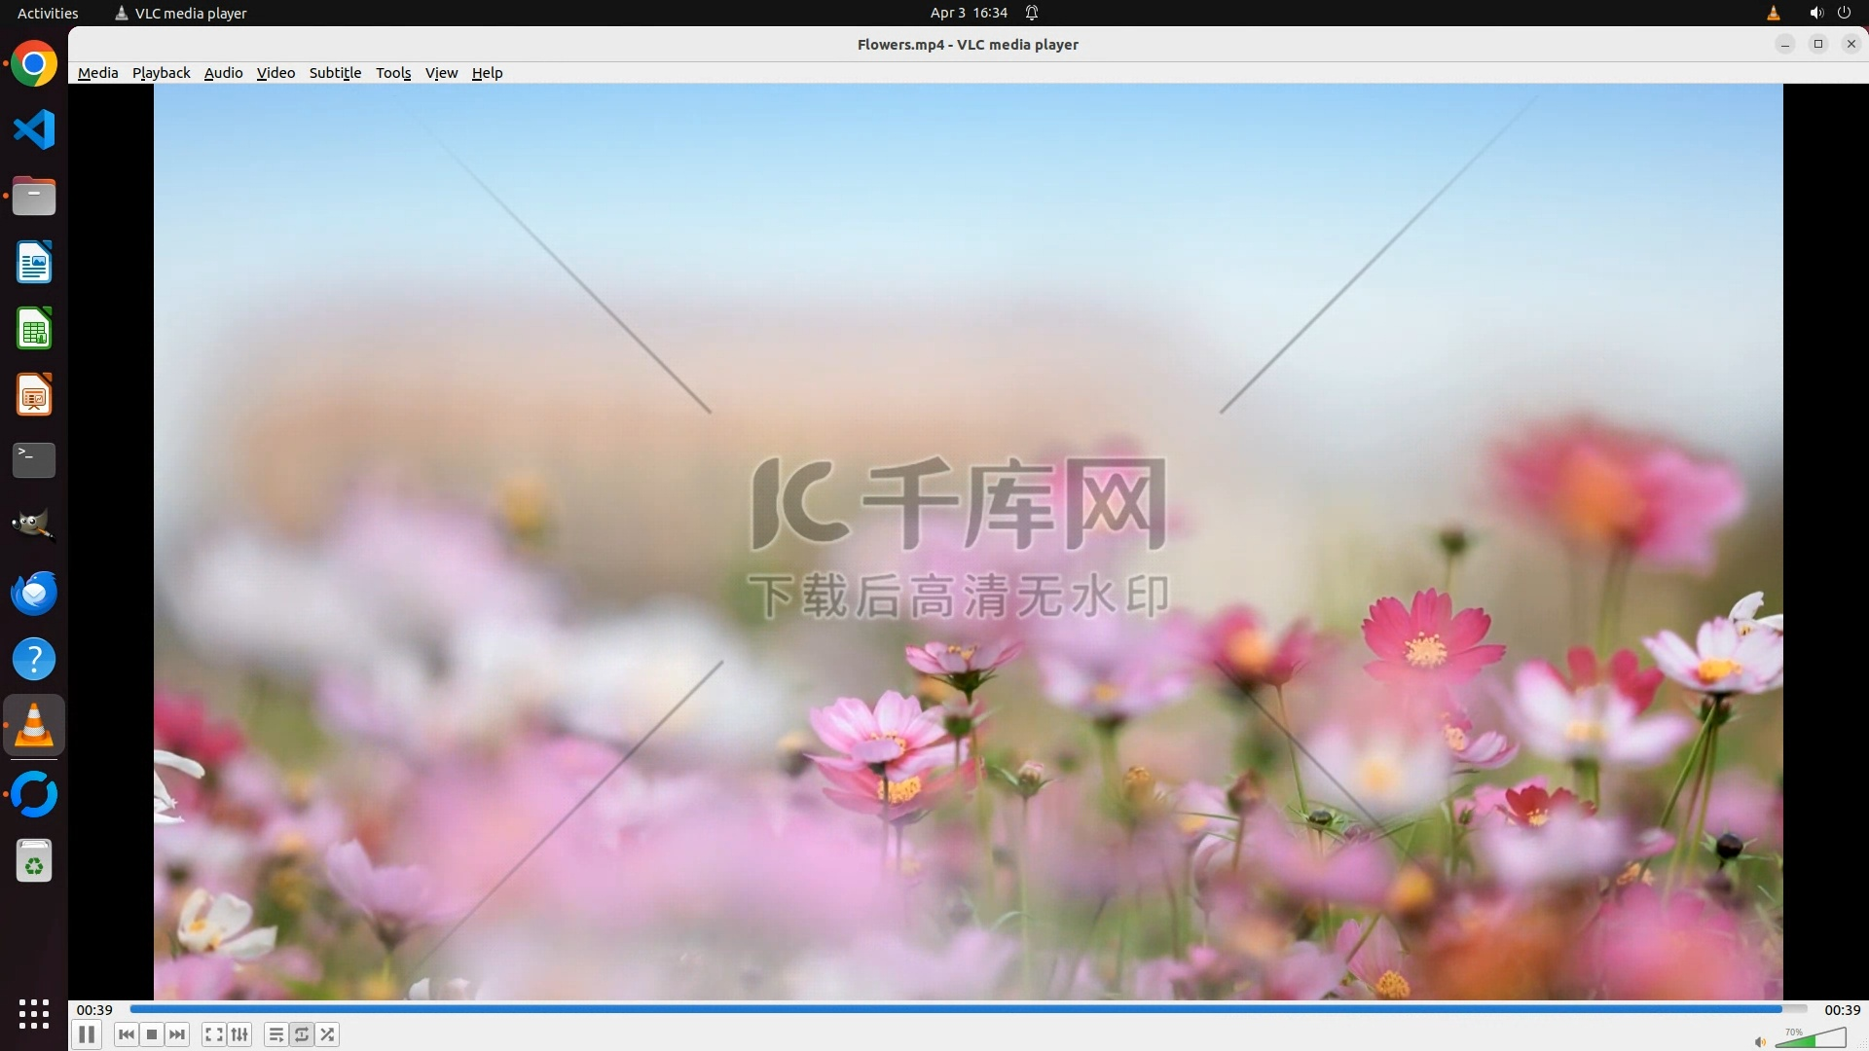This screenshot has width=1869, height=1051.
Task: Pause the video playback
Action: click(x=87, y=1034)
